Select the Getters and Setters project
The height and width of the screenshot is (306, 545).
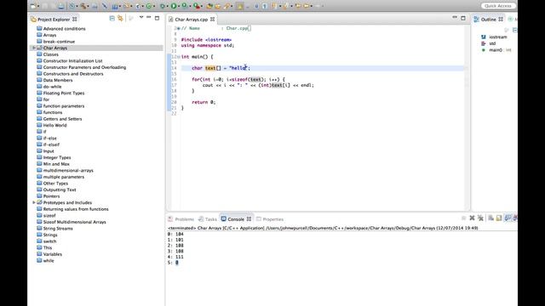(62, 119)
